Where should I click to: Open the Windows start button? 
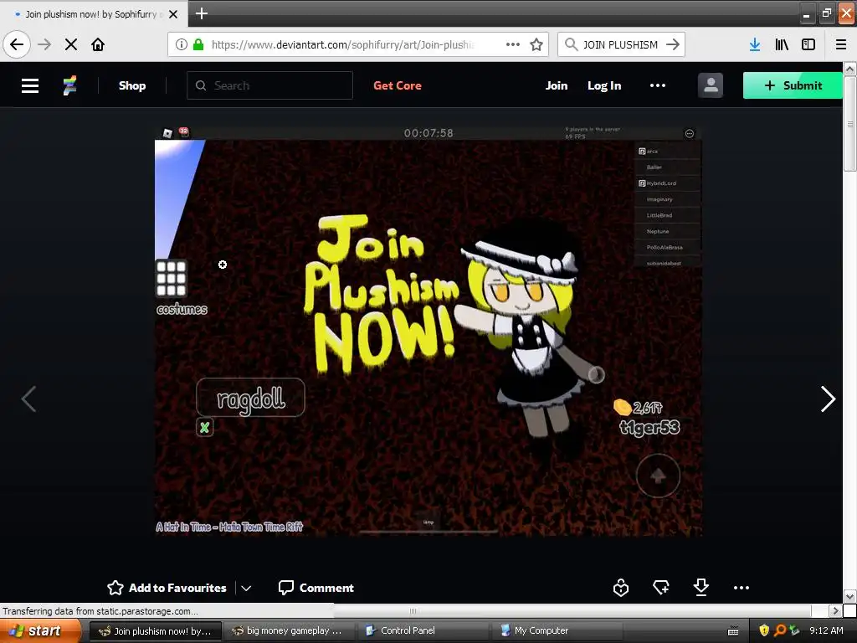(x=41, y=630)
